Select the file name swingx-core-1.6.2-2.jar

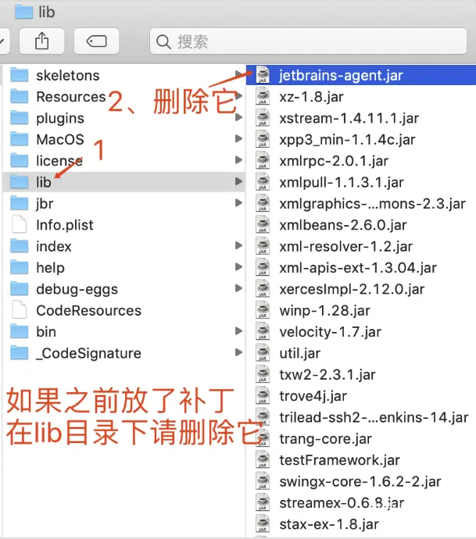click(x=360, y=482)
